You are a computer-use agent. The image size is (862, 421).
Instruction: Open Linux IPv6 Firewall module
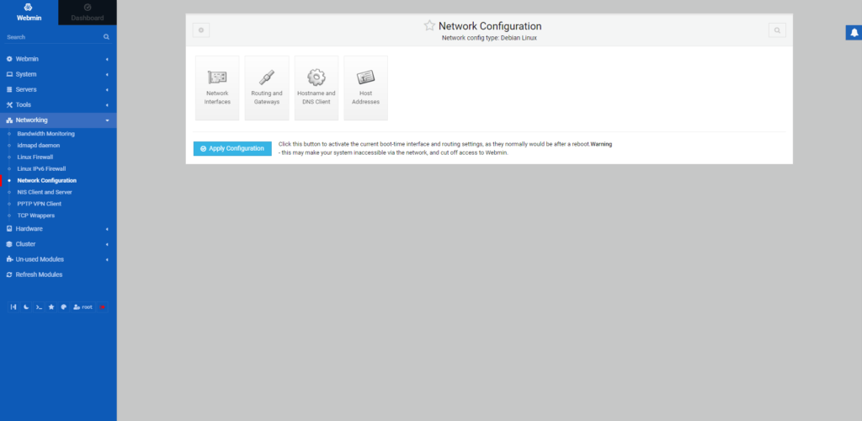click(x=41, y=168)
